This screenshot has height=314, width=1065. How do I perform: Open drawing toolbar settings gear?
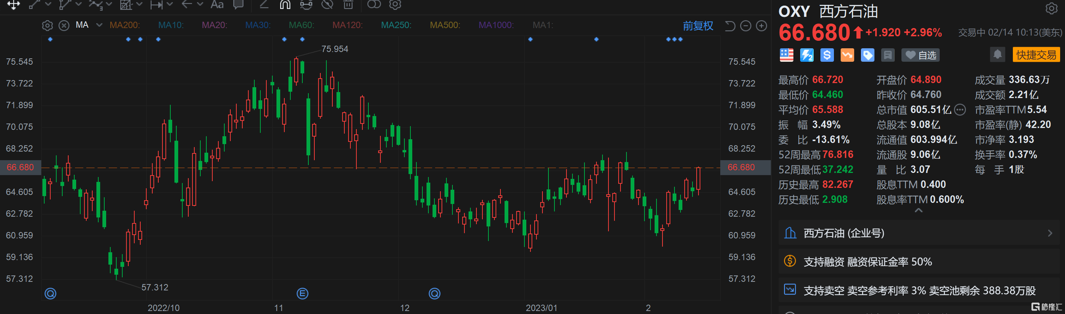point(395,4)
